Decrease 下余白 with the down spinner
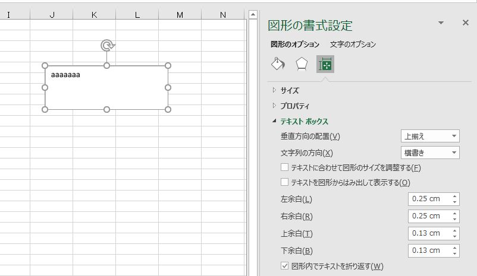 454,254
